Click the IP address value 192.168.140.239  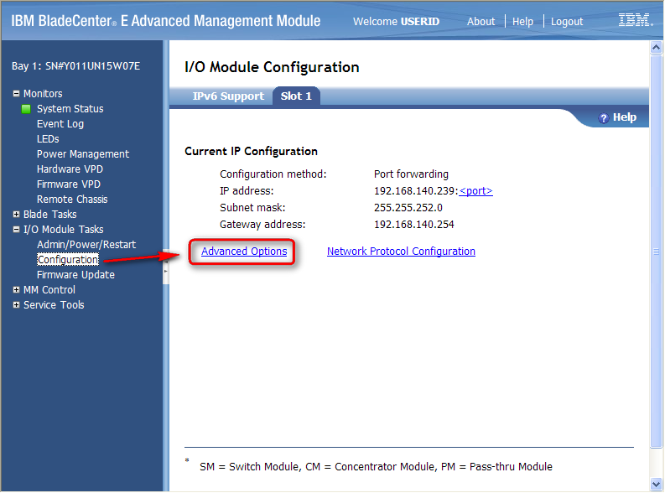click(414, 191)
